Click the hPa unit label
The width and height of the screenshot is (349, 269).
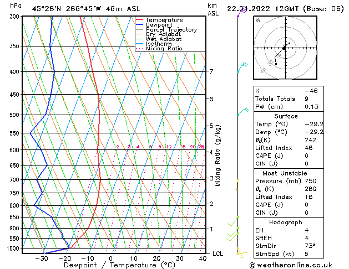tap(16, 6)
